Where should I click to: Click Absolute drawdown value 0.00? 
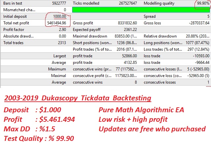coord(62,36)
